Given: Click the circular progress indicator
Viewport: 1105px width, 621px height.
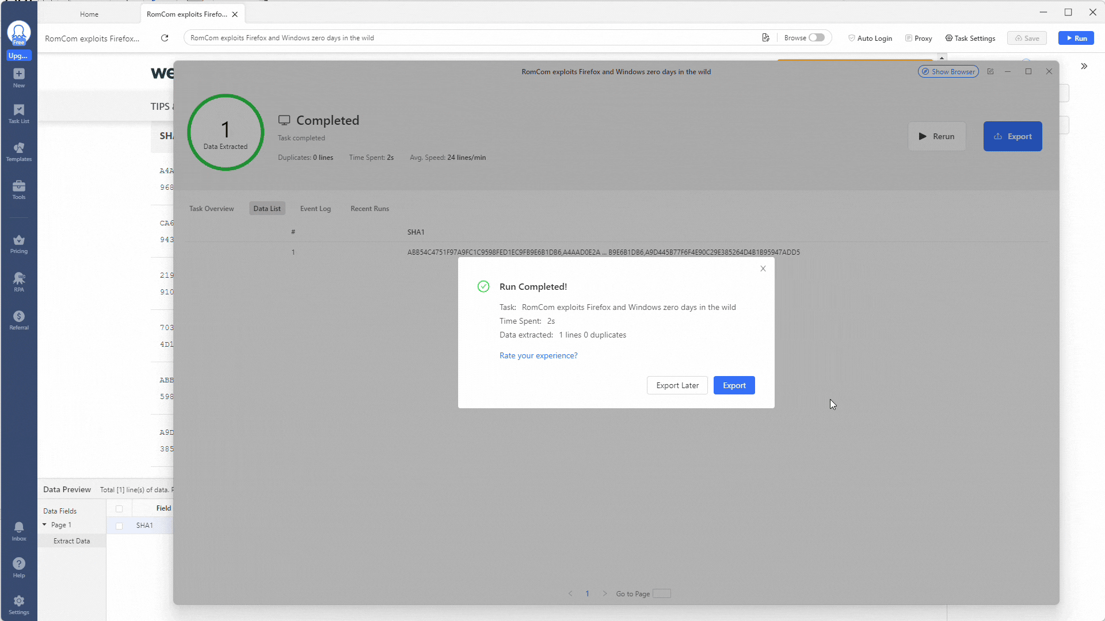Looking at the screenshot, I should click(x=226, y=133).
